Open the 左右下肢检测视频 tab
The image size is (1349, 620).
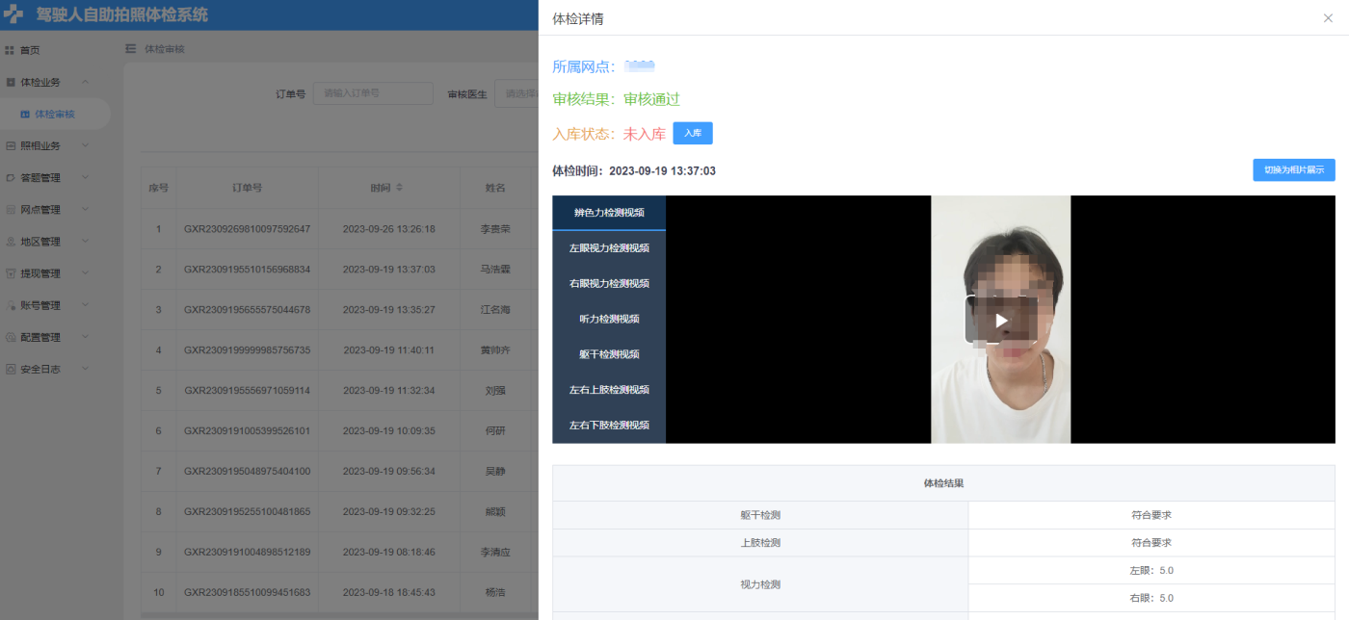pos(609,426)
